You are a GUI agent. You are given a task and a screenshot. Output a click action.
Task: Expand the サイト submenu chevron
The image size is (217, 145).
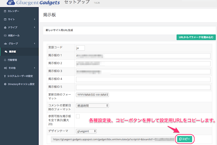pos(35,19)
